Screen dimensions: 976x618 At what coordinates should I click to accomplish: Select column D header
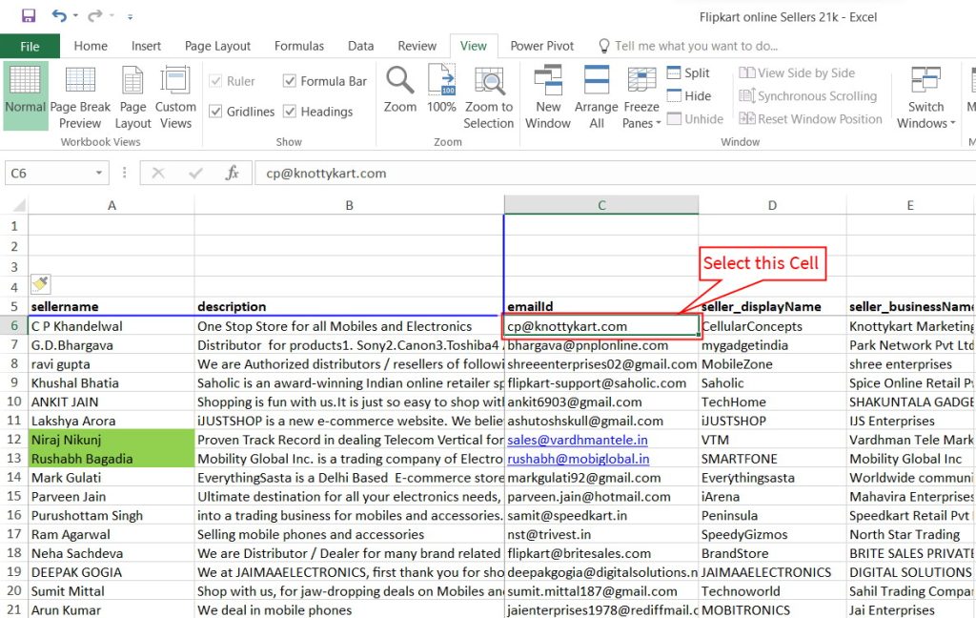[772, 205]
